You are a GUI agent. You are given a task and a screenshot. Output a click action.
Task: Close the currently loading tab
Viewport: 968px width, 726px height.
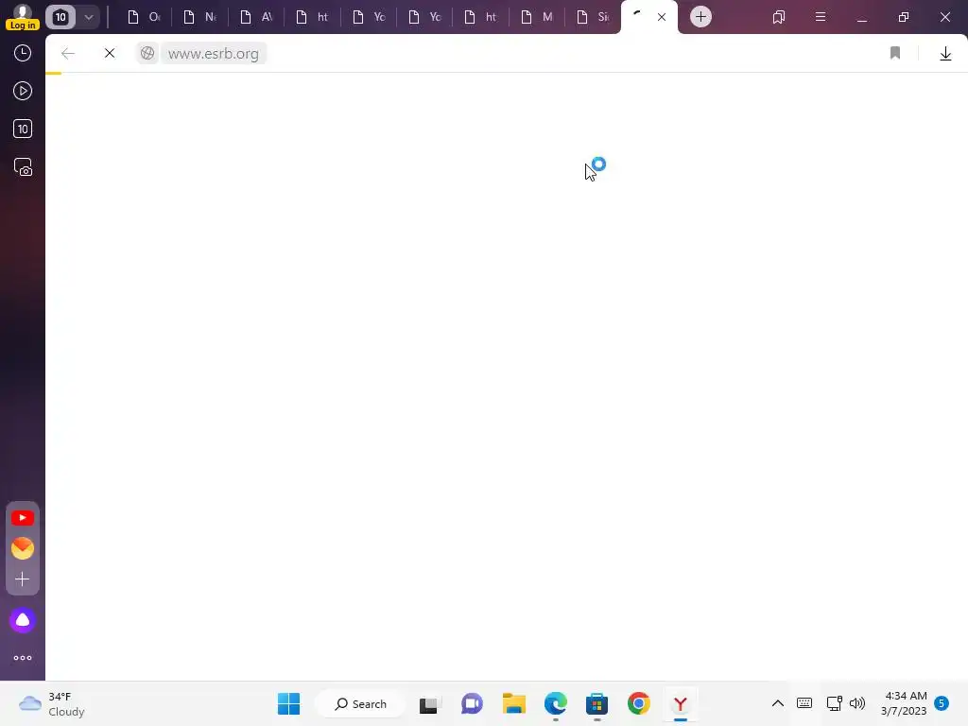(x=662, y=17)
